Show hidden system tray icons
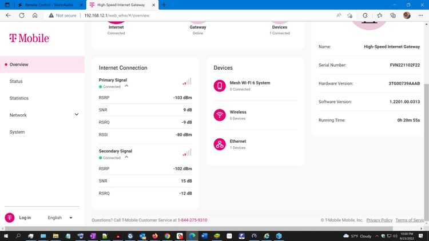This screenshot has height=241, width=429. pos(377,236)
